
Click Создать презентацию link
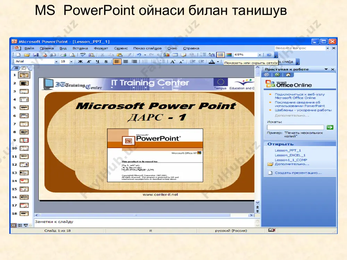298,173
